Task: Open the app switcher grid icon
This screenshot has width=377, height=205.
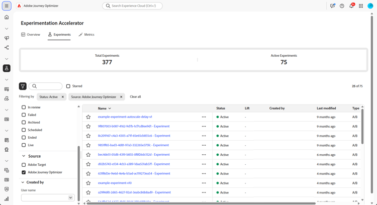Action: pos(361,6)
